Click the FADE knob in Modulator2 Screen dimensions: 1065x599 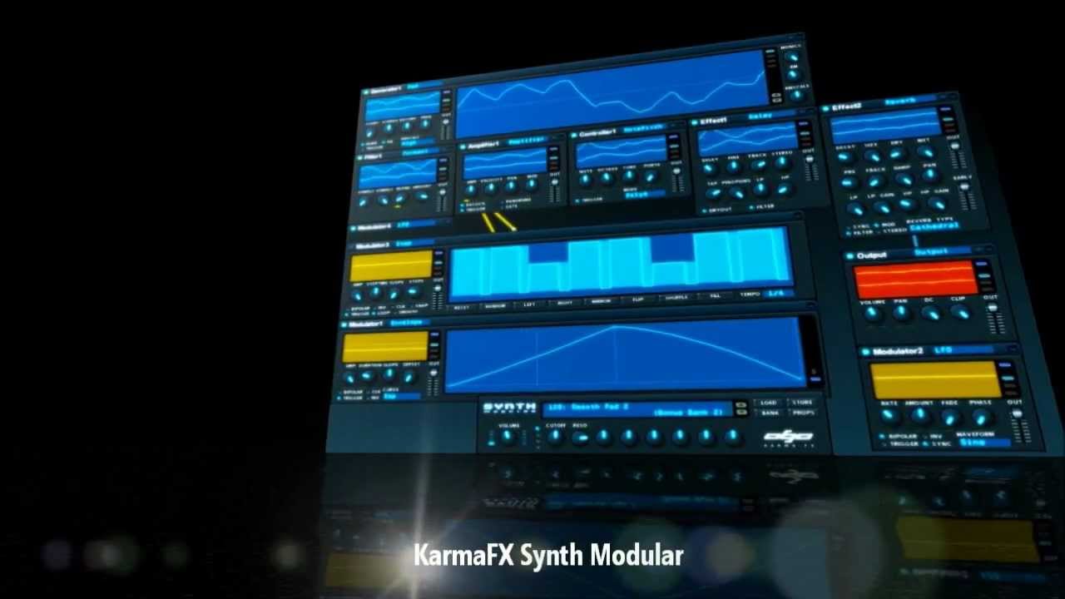click(x=951, y=418)
